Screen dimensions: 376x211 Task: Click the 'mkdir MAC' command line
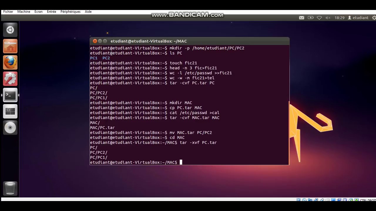tap(181, 103)
